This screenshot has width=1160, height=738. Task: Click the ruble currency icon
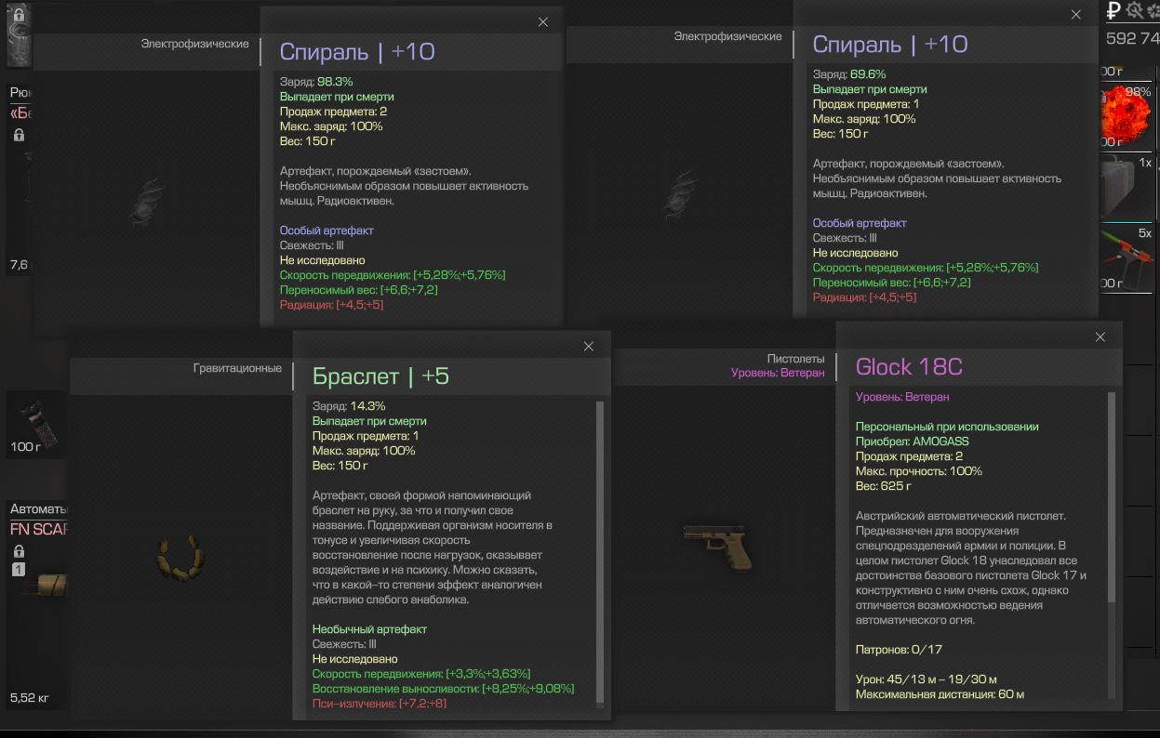click(1113, 11)
